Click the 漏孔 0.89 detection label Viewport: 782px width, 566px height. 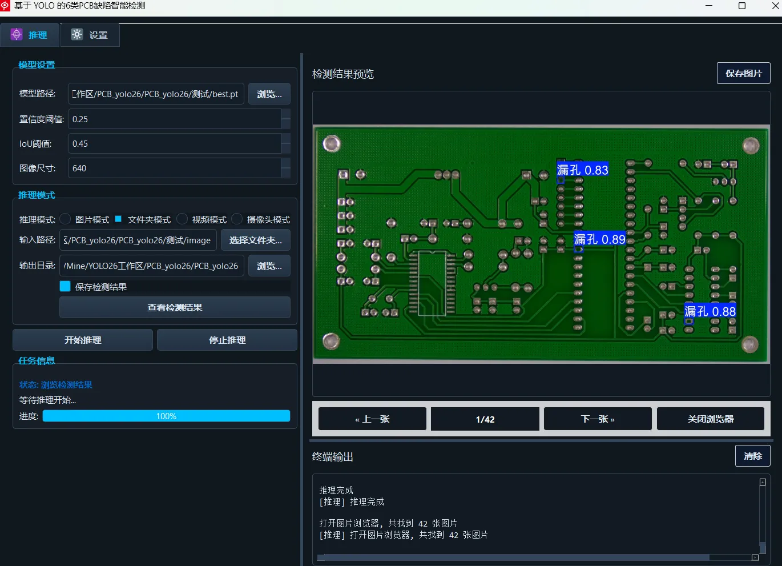pyautogui.click(x=599, y=239)
